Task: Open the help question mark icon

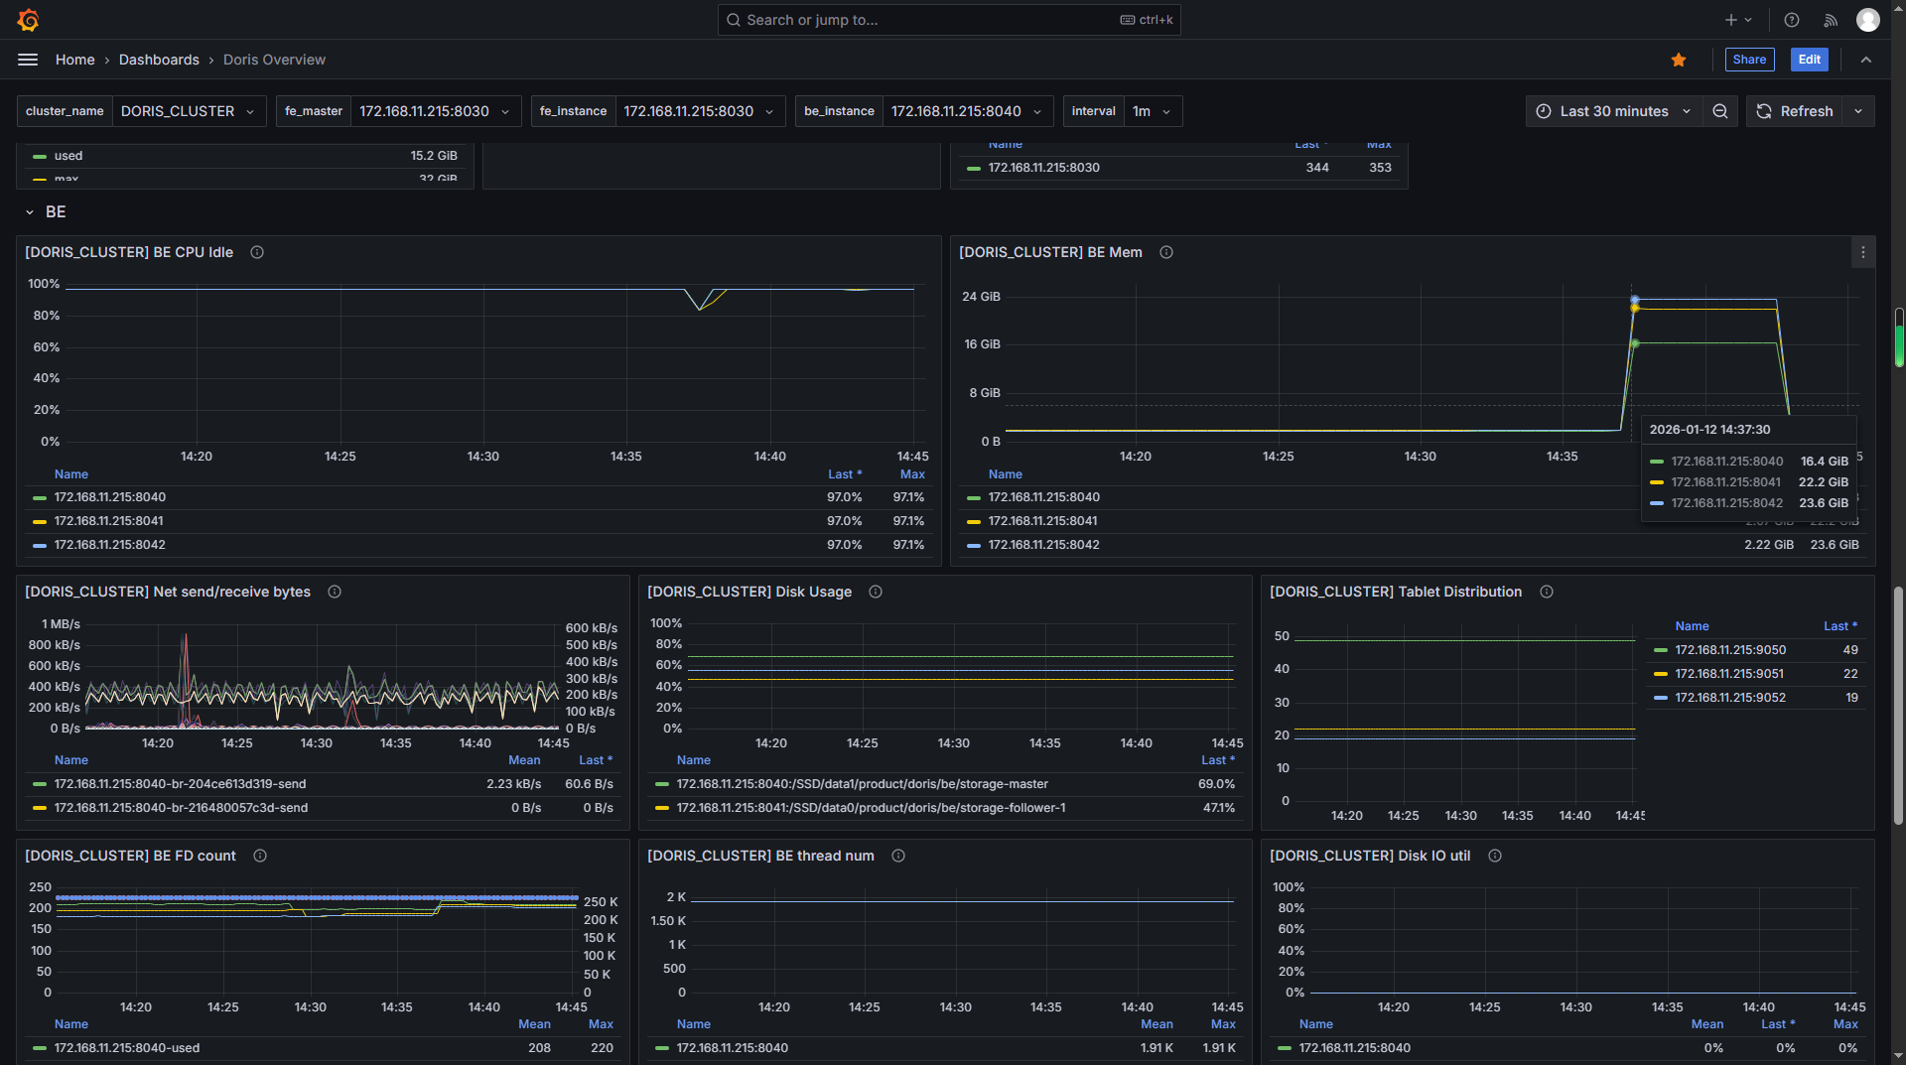Action: coord(1791,20)
